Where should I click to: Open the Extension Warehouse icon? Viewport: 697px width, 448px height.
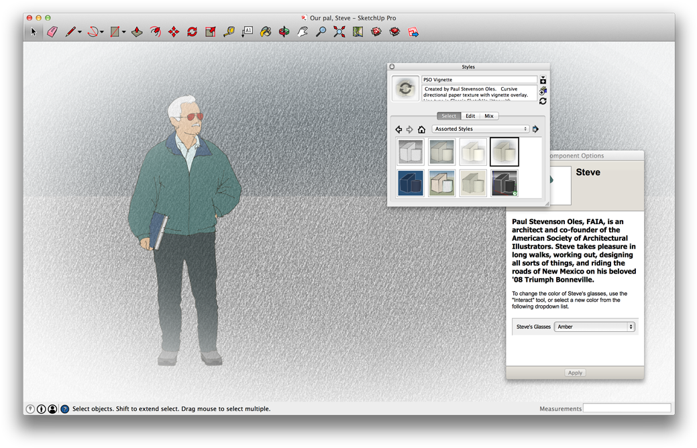pos(394,32)
